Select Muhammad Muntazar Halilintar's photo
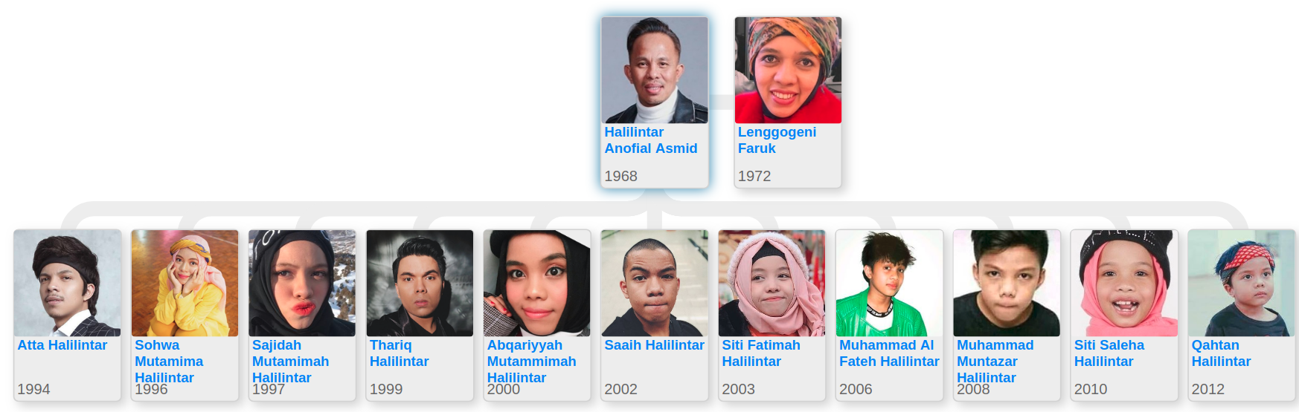 click(x=1007, y=283)
